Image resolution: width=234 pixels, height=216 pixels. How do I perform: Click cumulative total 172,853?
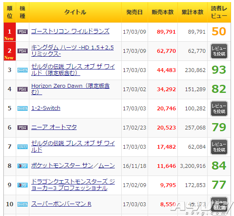pyautogui.click(x=195, y=185)
